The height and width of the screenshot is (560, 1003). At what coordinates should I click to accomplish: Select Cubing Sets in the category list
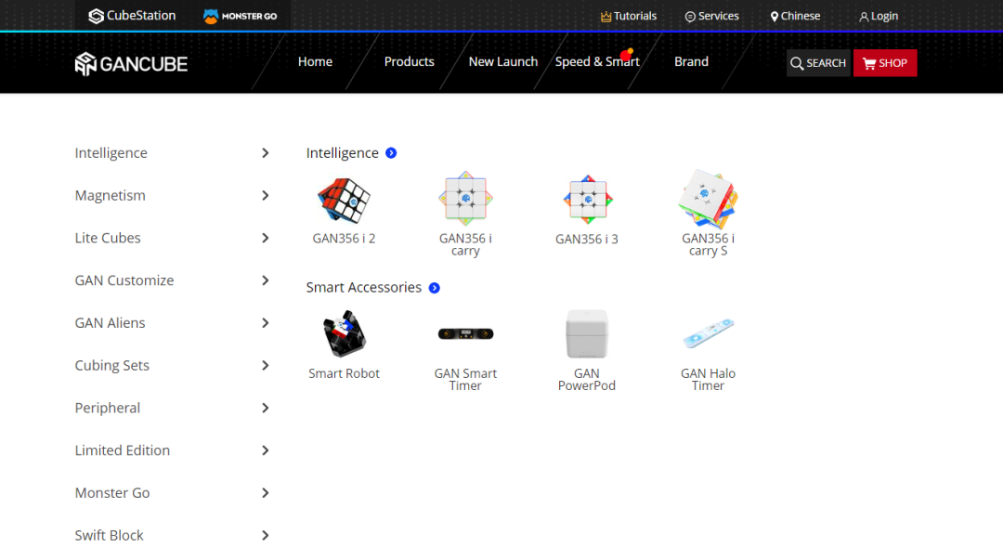[x=112, y=366]
